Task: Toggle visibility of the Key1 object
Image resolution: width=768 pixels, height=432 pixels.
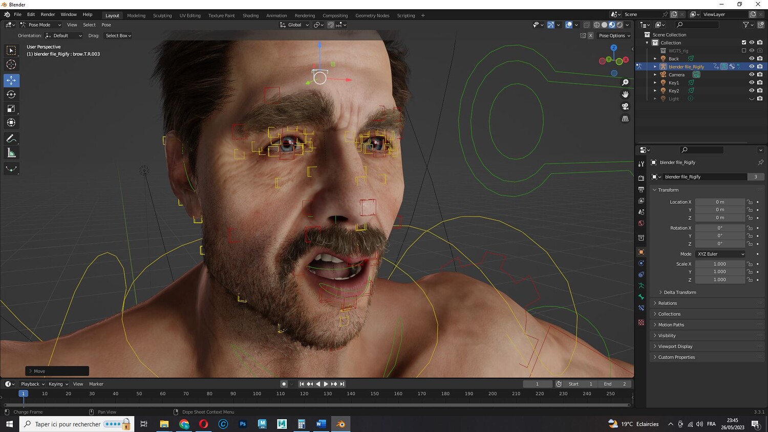Action: [x=752, y=82]
